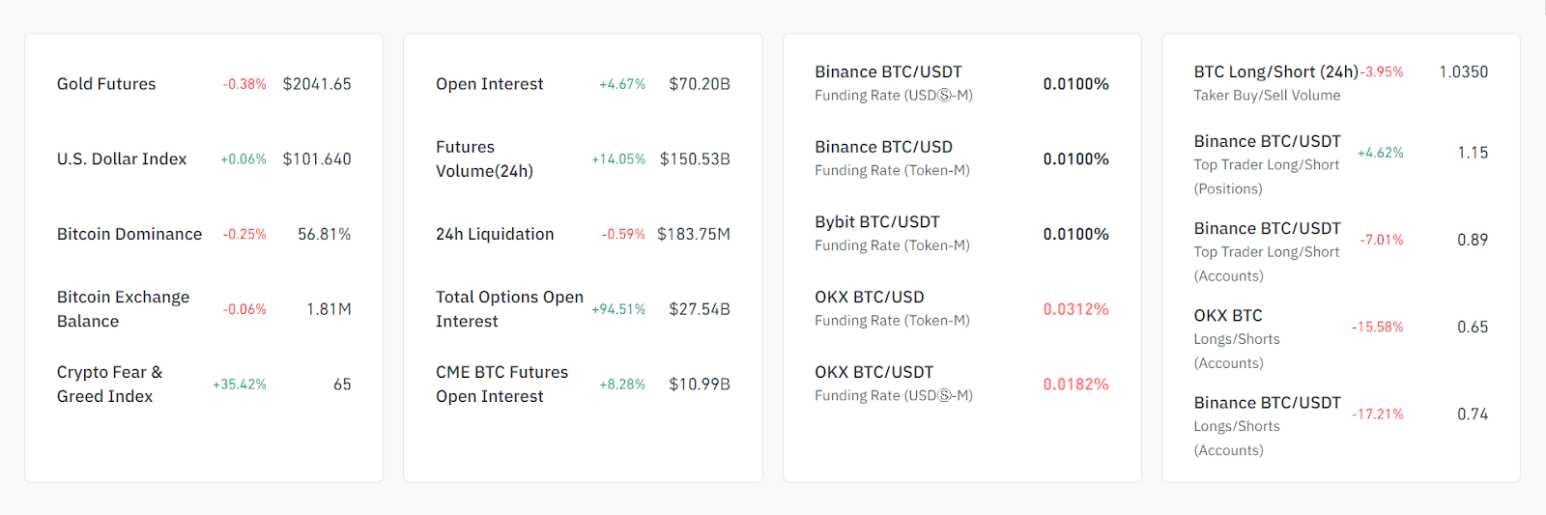The image size is (1546, 515).
Task: Select Binance BTC/USD Funding Rate entry
Action: coord(891,158)
